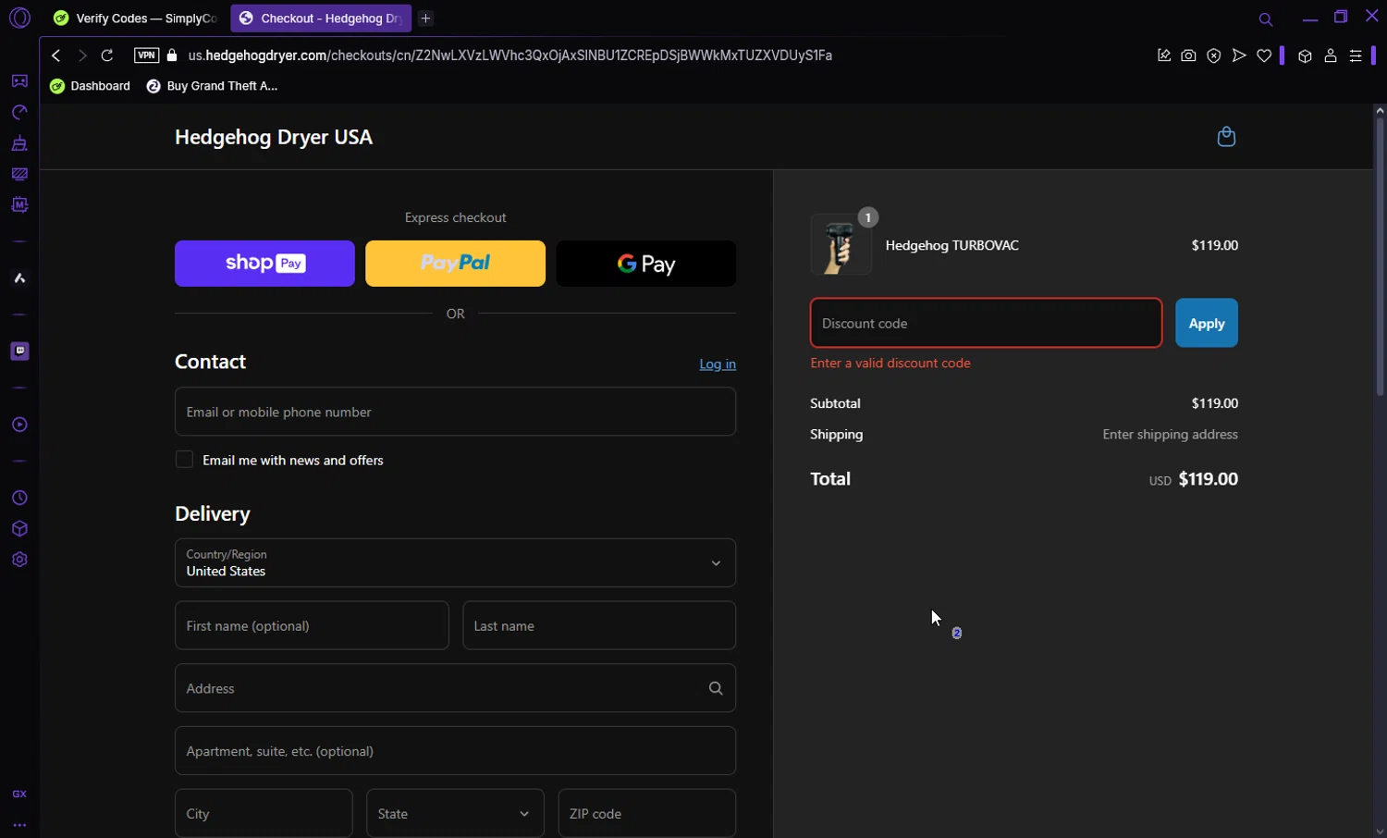1387x838 pixels.
Task: Focus the First name (optional) field
Action: pyautogui.click(x=312, y=626)
